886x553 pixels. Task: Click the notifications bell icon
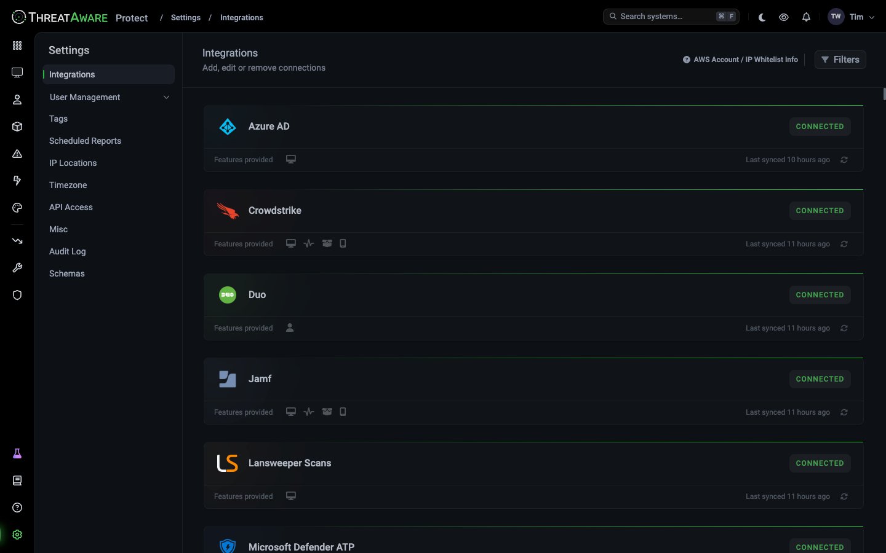[x=806, y=17]
